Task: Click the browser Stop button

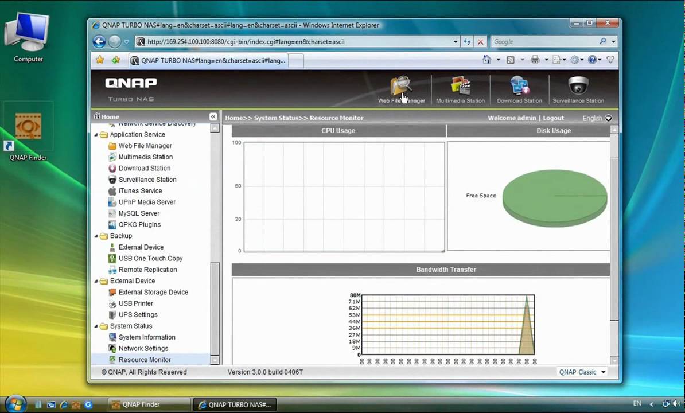Action: (x=481, y=41)
